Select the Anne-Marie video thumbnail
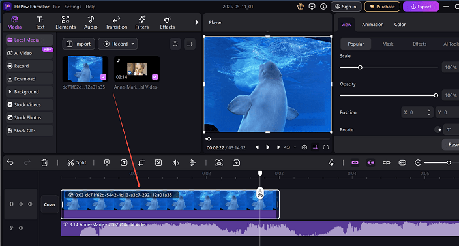Viewport: 459px width, 246px height. pos(137,69)
